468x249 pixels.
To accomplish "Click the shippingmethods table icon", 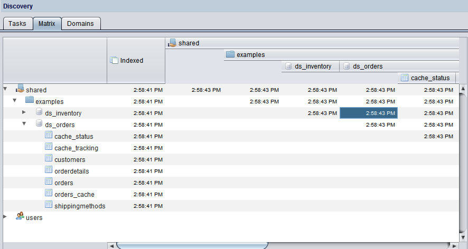I will point(49,205).
